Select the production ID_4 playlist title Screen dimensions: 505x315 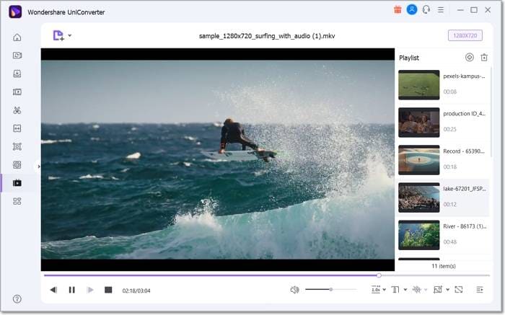click(464, 114)
